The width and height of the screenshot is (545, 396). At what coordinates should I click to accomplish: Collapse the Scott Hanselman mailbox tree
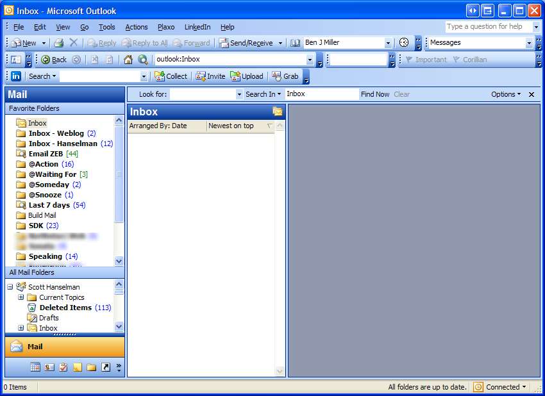[10, 287]
